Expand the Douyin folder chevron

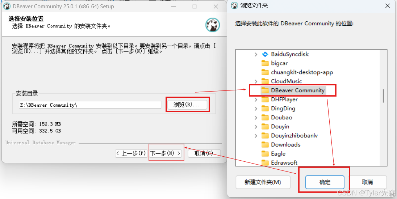tap(256, 127)
